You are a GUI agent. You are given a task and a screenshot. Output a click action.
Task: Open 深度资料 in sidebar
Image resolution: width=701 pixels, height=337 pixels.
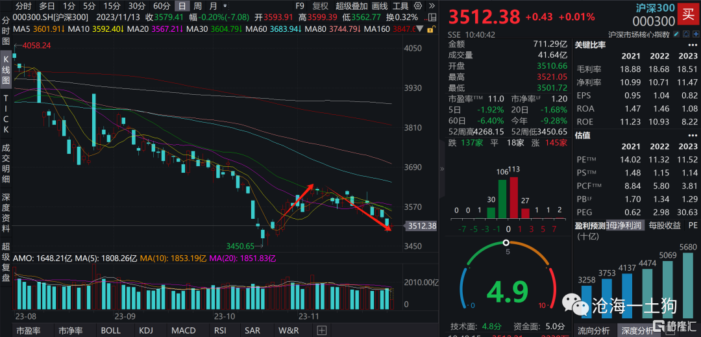[6, 213]
